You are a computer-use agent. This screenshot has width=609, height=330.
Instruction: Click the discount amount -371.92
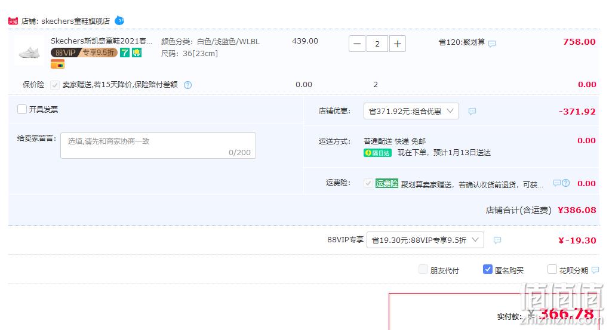pos(577,112)
